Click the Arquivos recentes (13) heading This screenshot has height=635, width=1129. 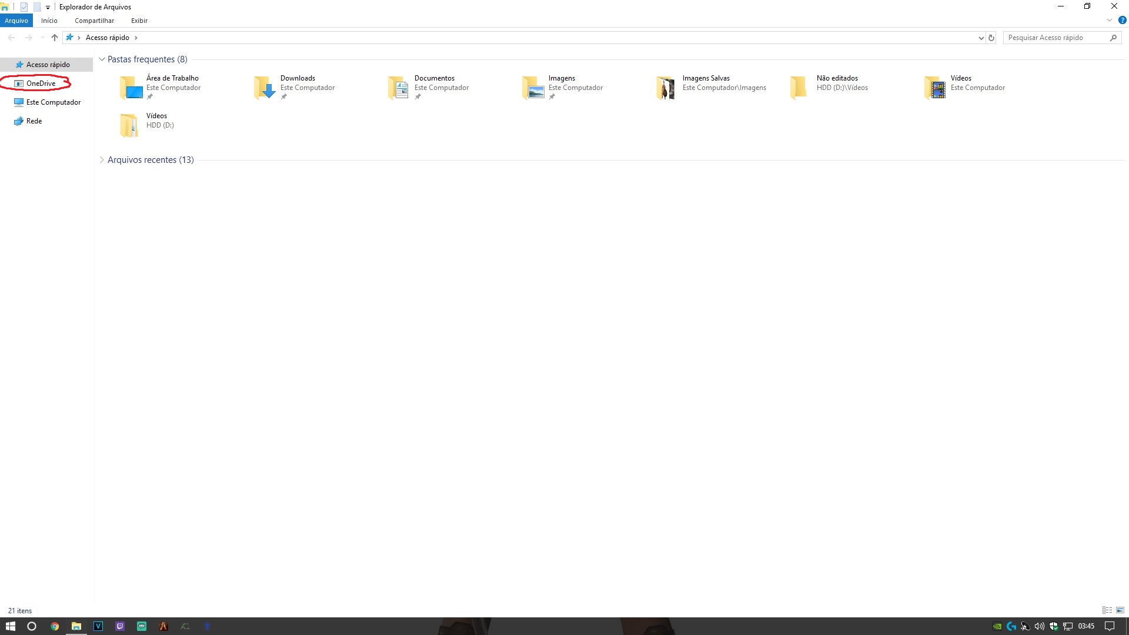click(151, 160)
